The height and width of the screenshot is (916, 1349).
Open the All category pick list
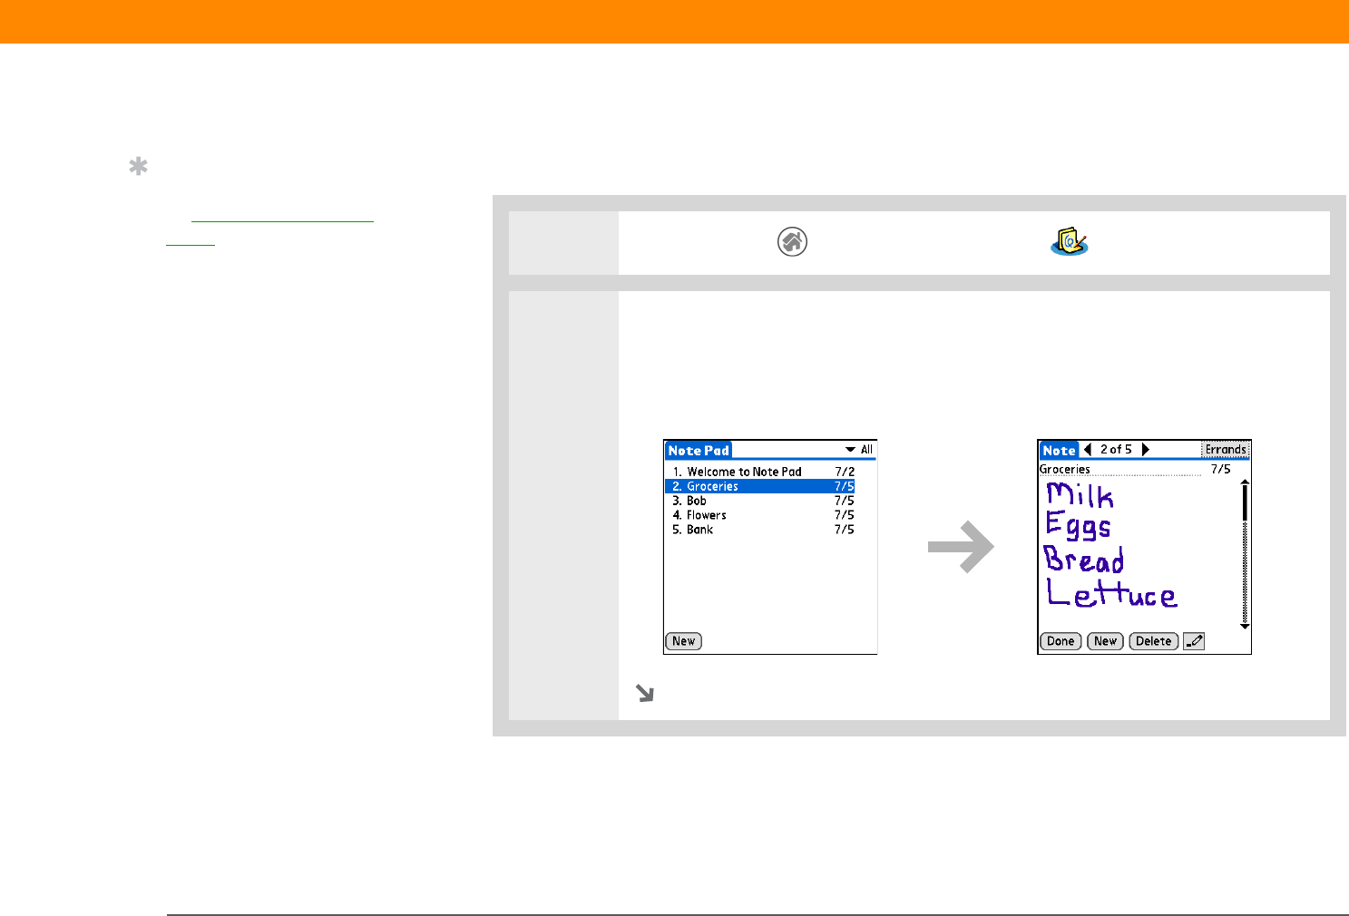click(x=859, y=449)
